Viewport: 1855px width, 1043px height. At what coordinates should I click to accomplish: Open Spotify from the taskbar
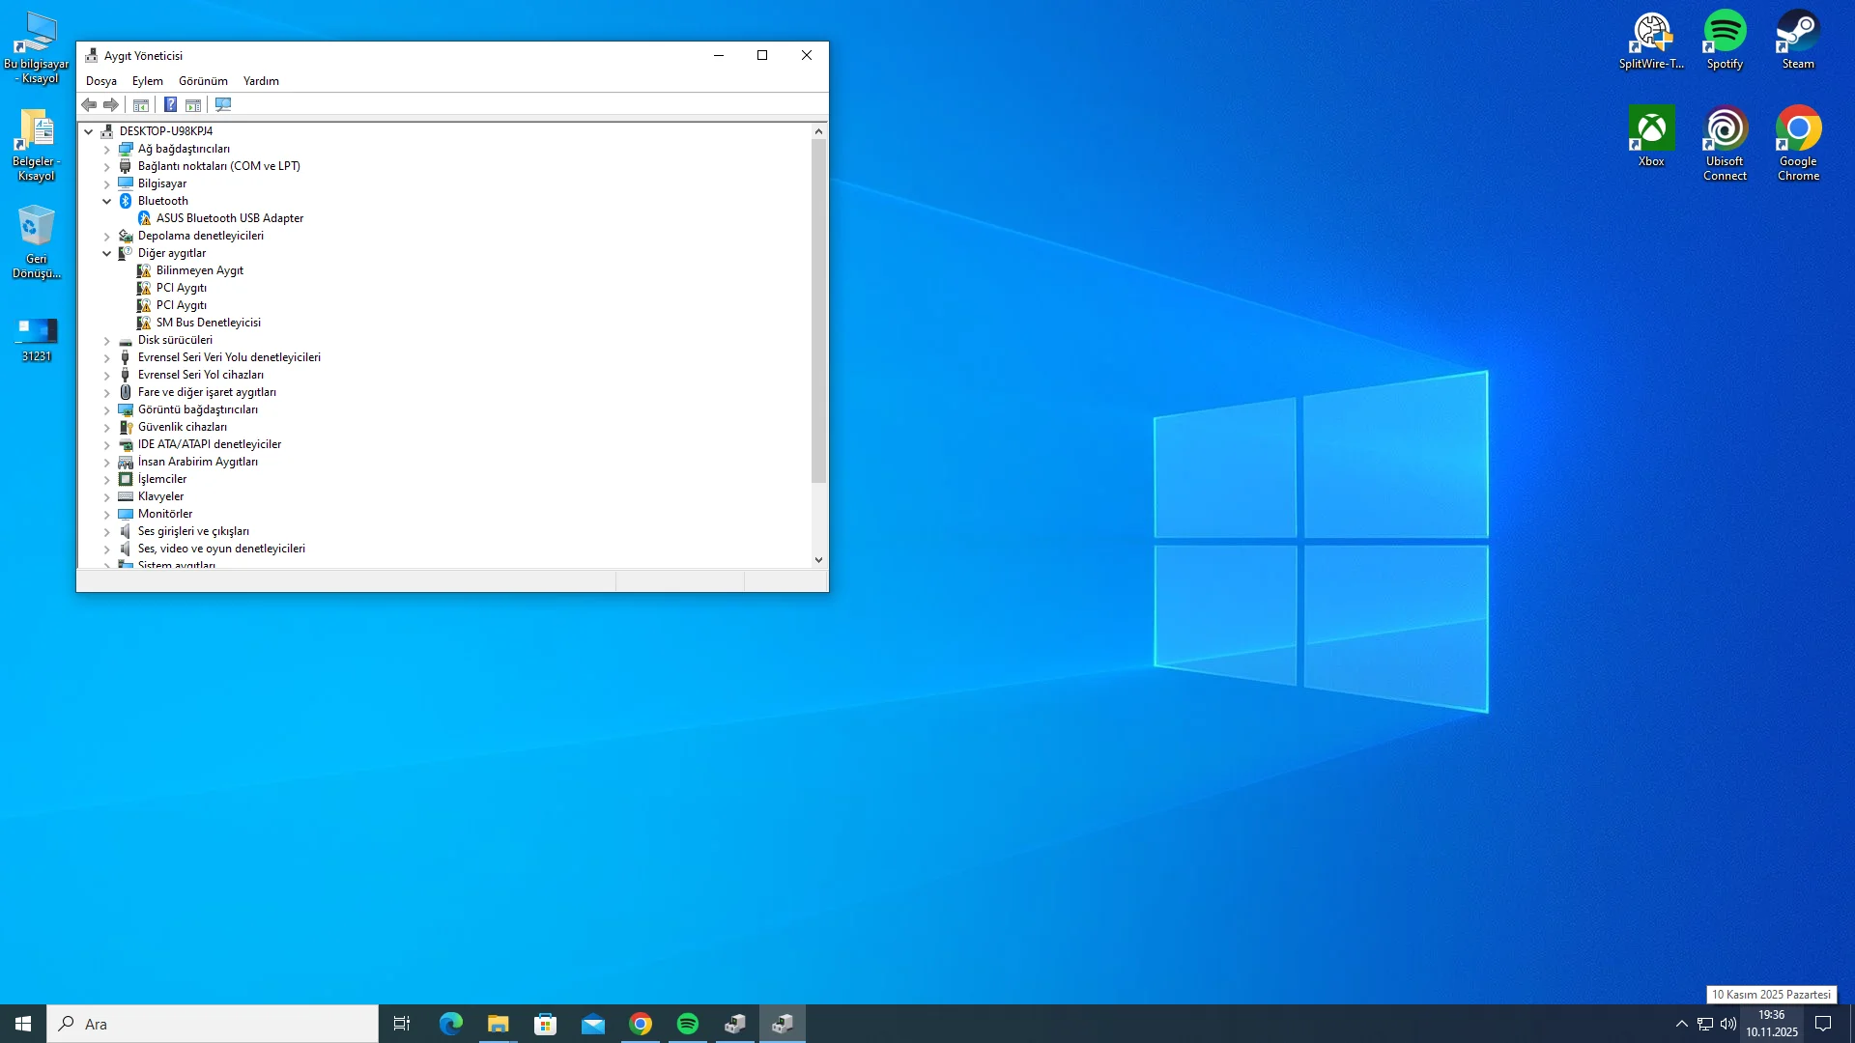(x=688, y=1024)
